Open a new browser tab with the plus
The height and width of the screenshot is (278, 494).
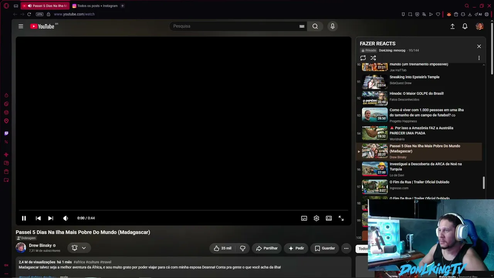tap(122, 6)
